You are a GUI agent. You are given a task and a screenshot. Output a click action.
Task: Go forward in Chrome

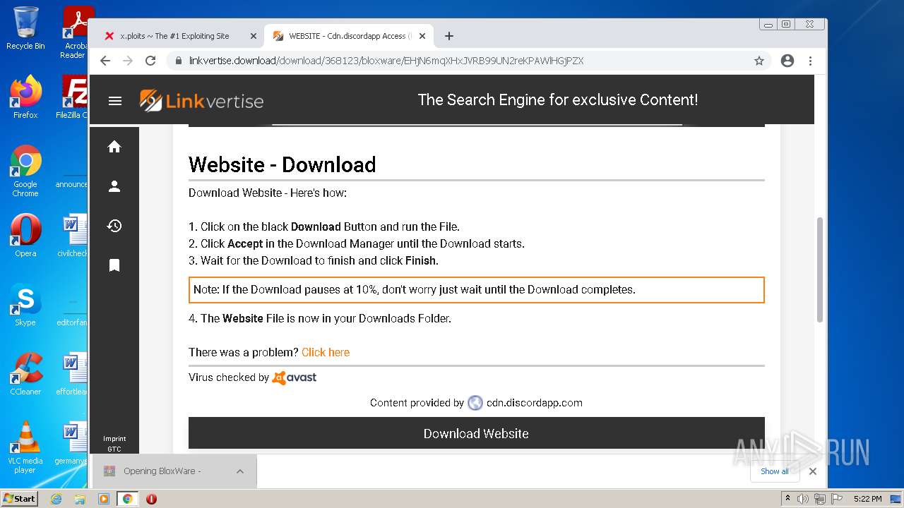coord(128,61)
